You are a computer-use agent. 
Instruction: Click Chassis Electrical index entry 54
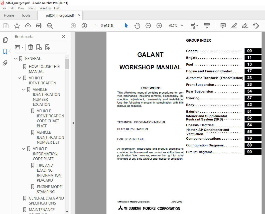point(224,125)
